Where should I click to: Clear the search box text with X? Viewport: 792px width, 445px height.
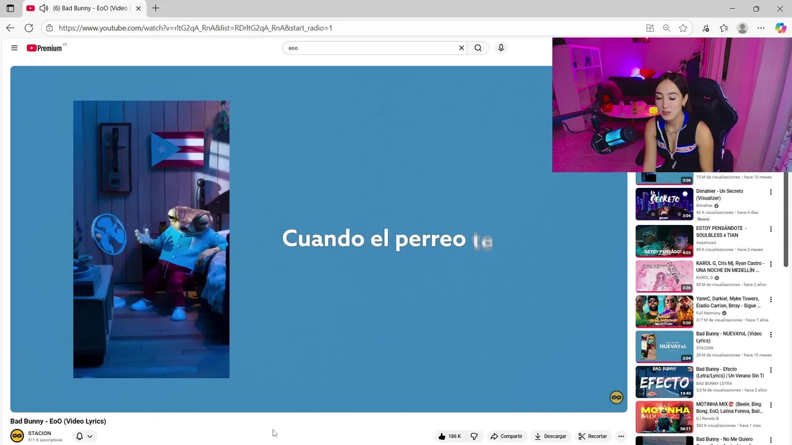pyautogui.click(x=461, y=48)
